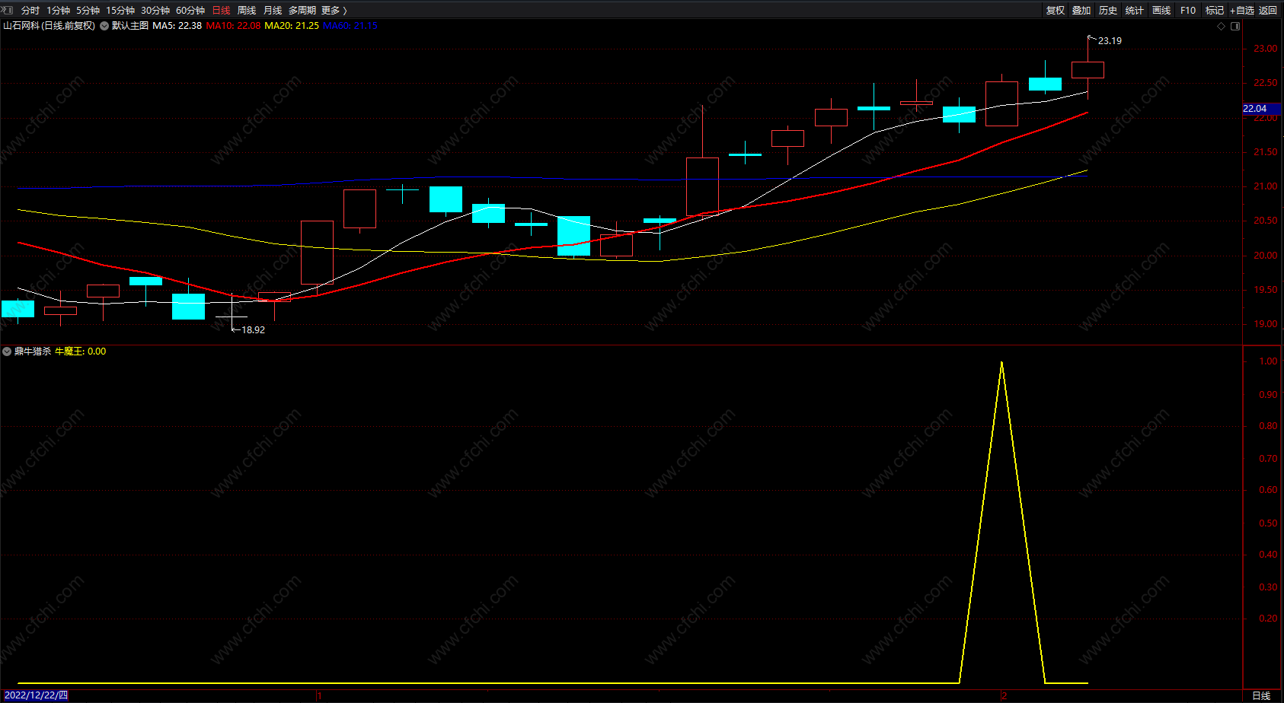Click the diamond icon above price axis
The height and width of the screenshot is (703, 1284).
(x=1222, y=26)
